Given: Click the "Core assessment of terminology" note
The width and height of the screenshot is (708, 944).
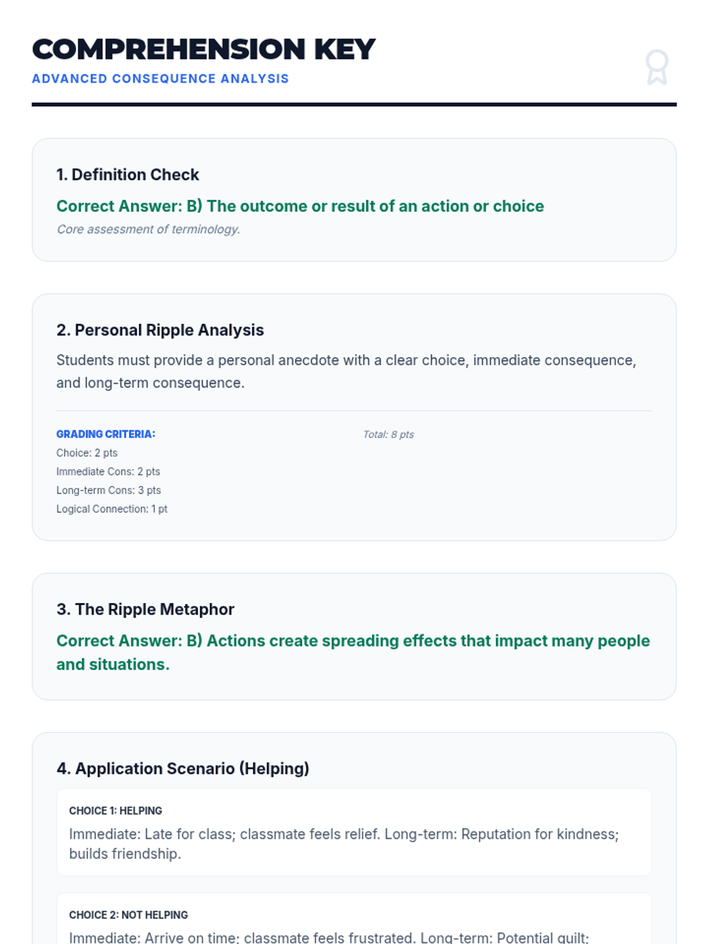Looking at the screenshot, I should [148, 230].
